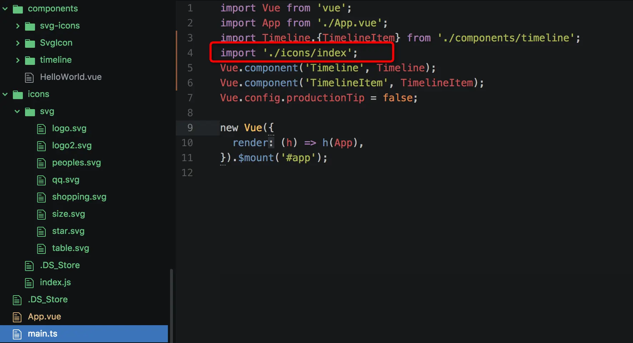The image size is (633, 343).
Task: Click the peoples.svg file icon
Action: (x=41, y=163)
